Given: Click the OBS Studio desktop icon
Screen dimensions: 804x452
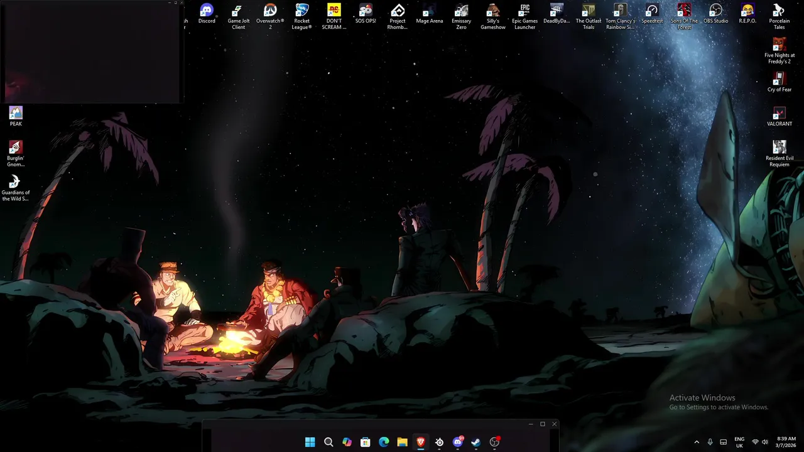Looking at the screenshot, I should tap(716, 14).
